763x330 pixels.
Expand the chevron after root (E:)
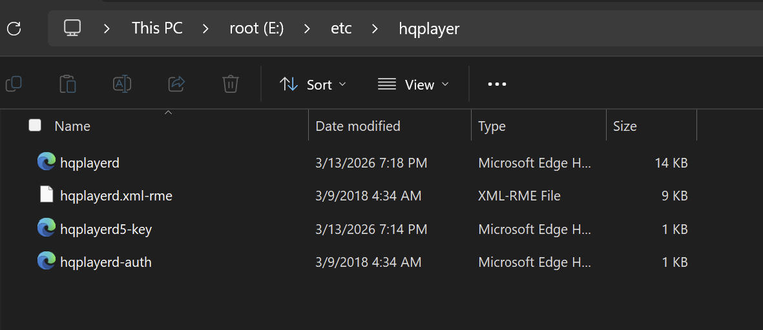[307, 28]
